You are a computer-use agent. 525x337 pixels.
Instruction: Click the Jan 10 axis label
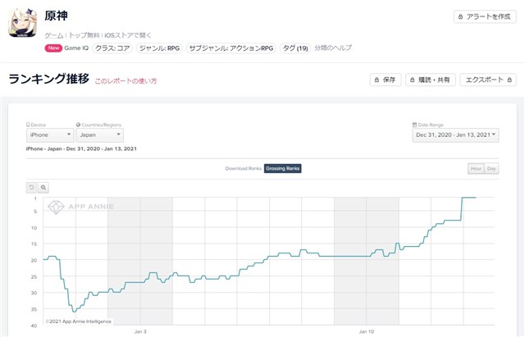click(367, 331)
